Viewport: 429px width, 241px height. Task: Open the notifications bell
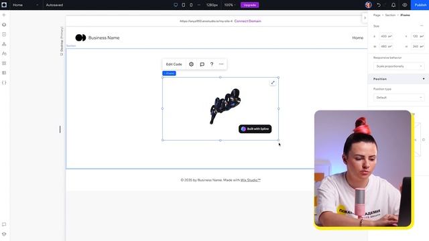click(393, 5)
